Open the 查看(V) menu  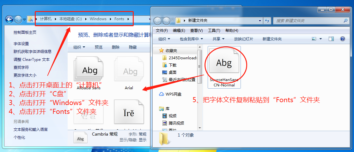pyautogui.click(x=196, y=31)
